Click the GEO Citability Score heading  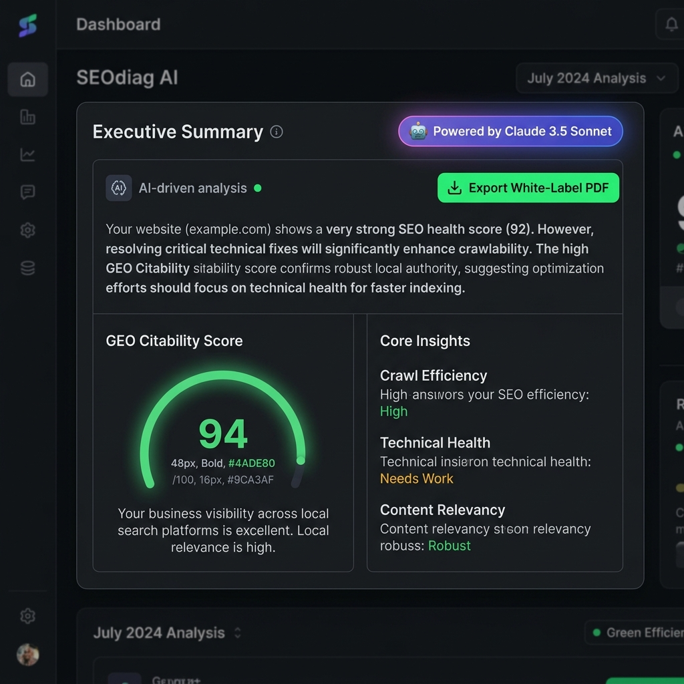174,341
